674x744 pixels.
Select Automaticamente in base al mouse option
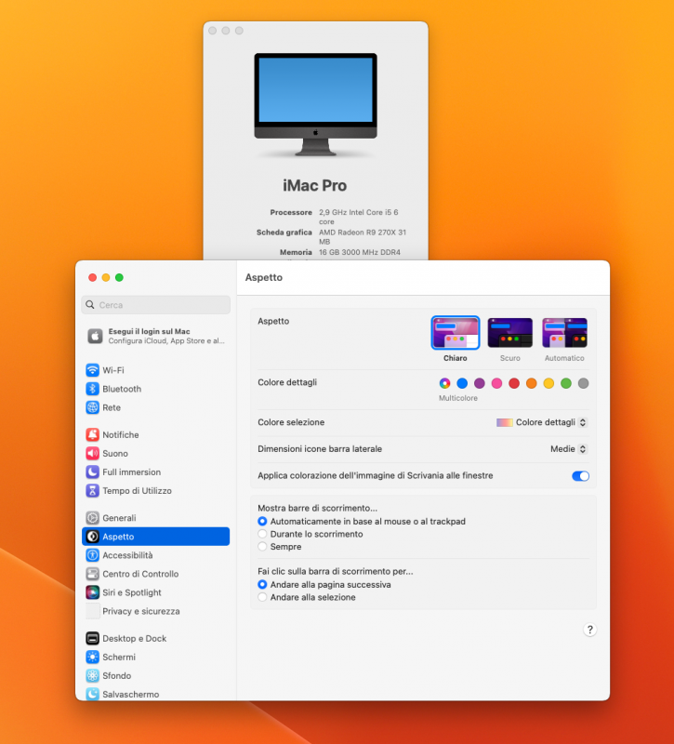click(x=262, y=521)
